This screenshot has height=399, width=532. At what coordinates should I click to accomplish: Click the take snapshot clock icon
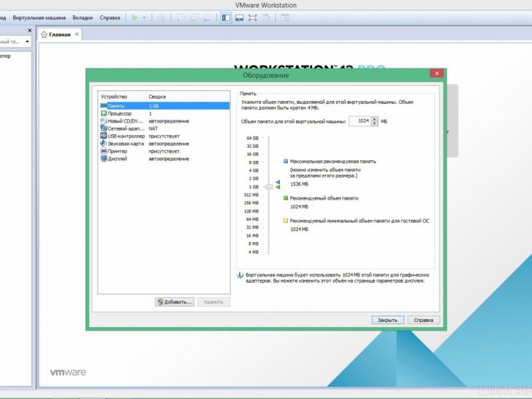pos(180,18)
